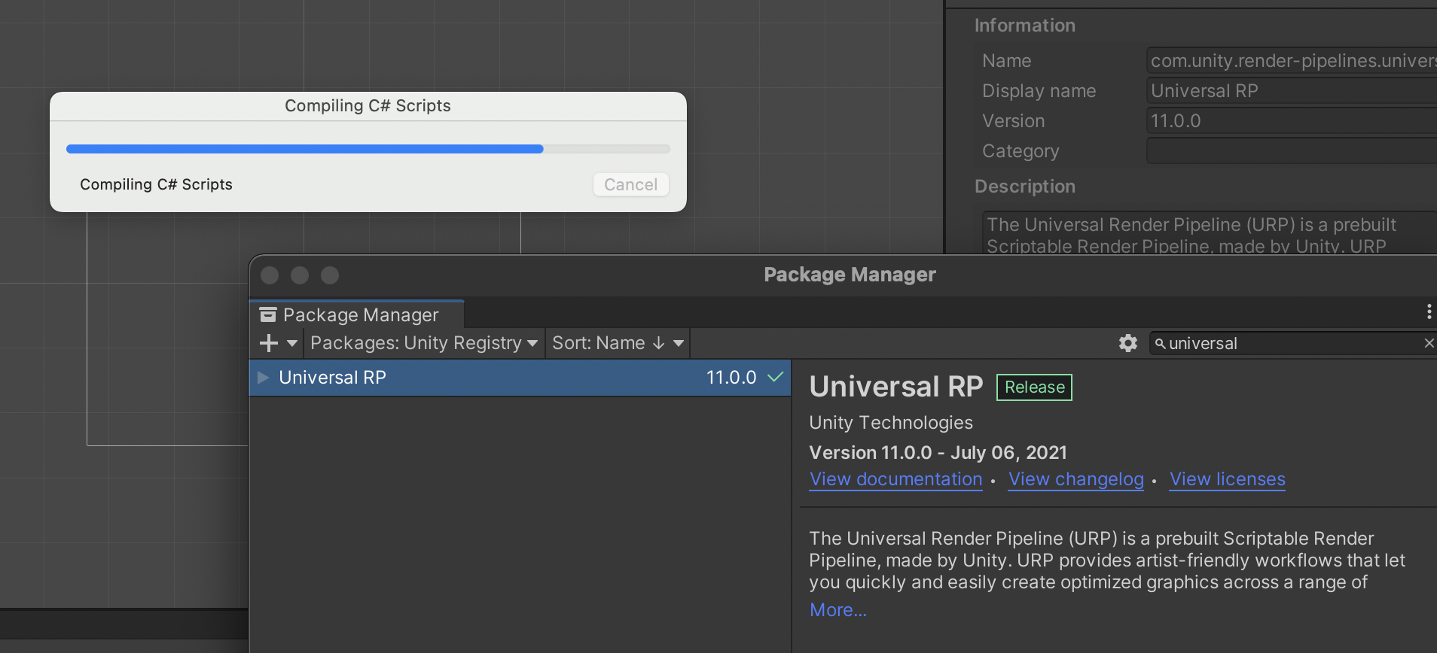Open Sort: Name dropdown
Image resolution: width=1437 pixels, height=653 pixels.
(x=618, y=343)
